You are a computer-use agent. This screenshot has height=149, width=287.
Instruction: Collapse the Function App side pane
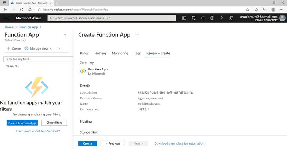click(65, 35)
